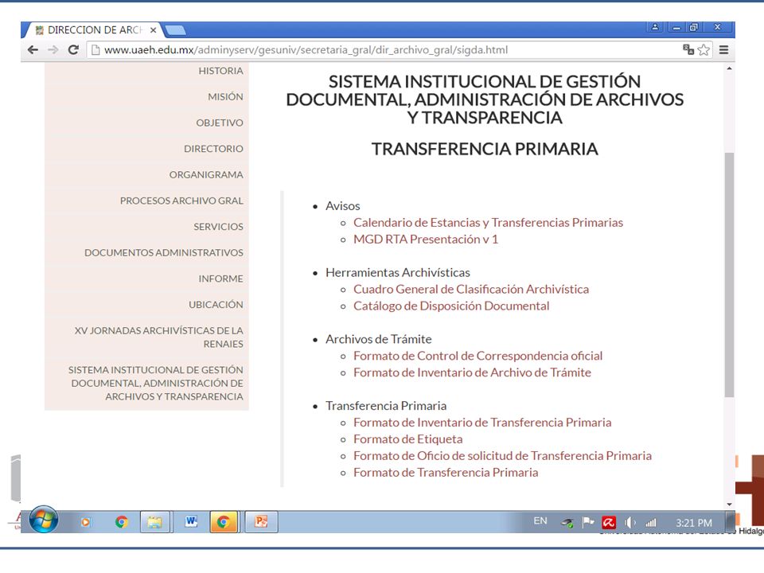Image resolution: width=764 pixels, height=573 pixels.
Task: Reload the page with refresh icon
Action: click(x=73, y=49)
